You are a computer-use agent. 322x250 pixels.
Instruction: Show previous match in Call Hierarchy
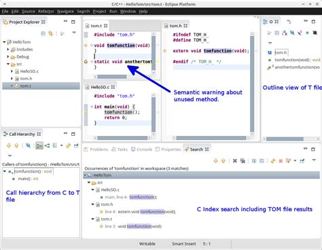tap(16, 145)
